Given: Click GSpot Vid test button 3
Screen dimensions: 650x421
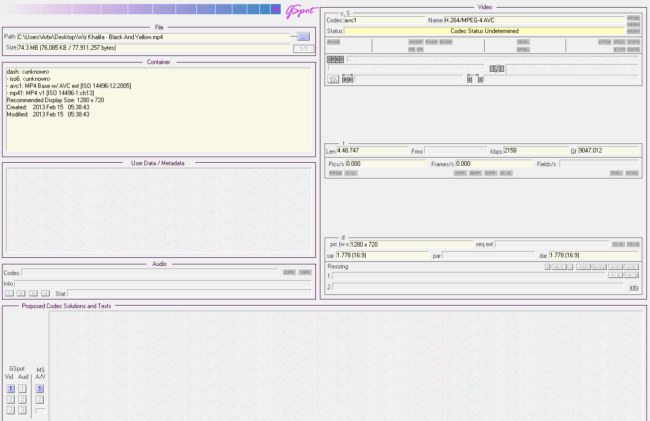Looking at the screenshot, I should [11, 410].
